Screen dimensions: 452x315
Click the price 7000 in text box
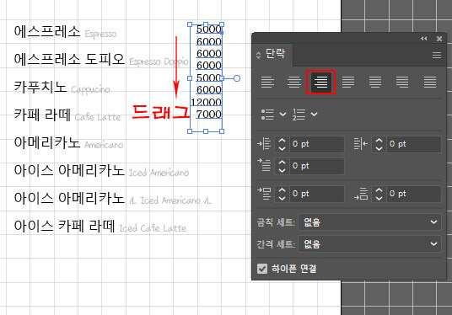[209, 115]
